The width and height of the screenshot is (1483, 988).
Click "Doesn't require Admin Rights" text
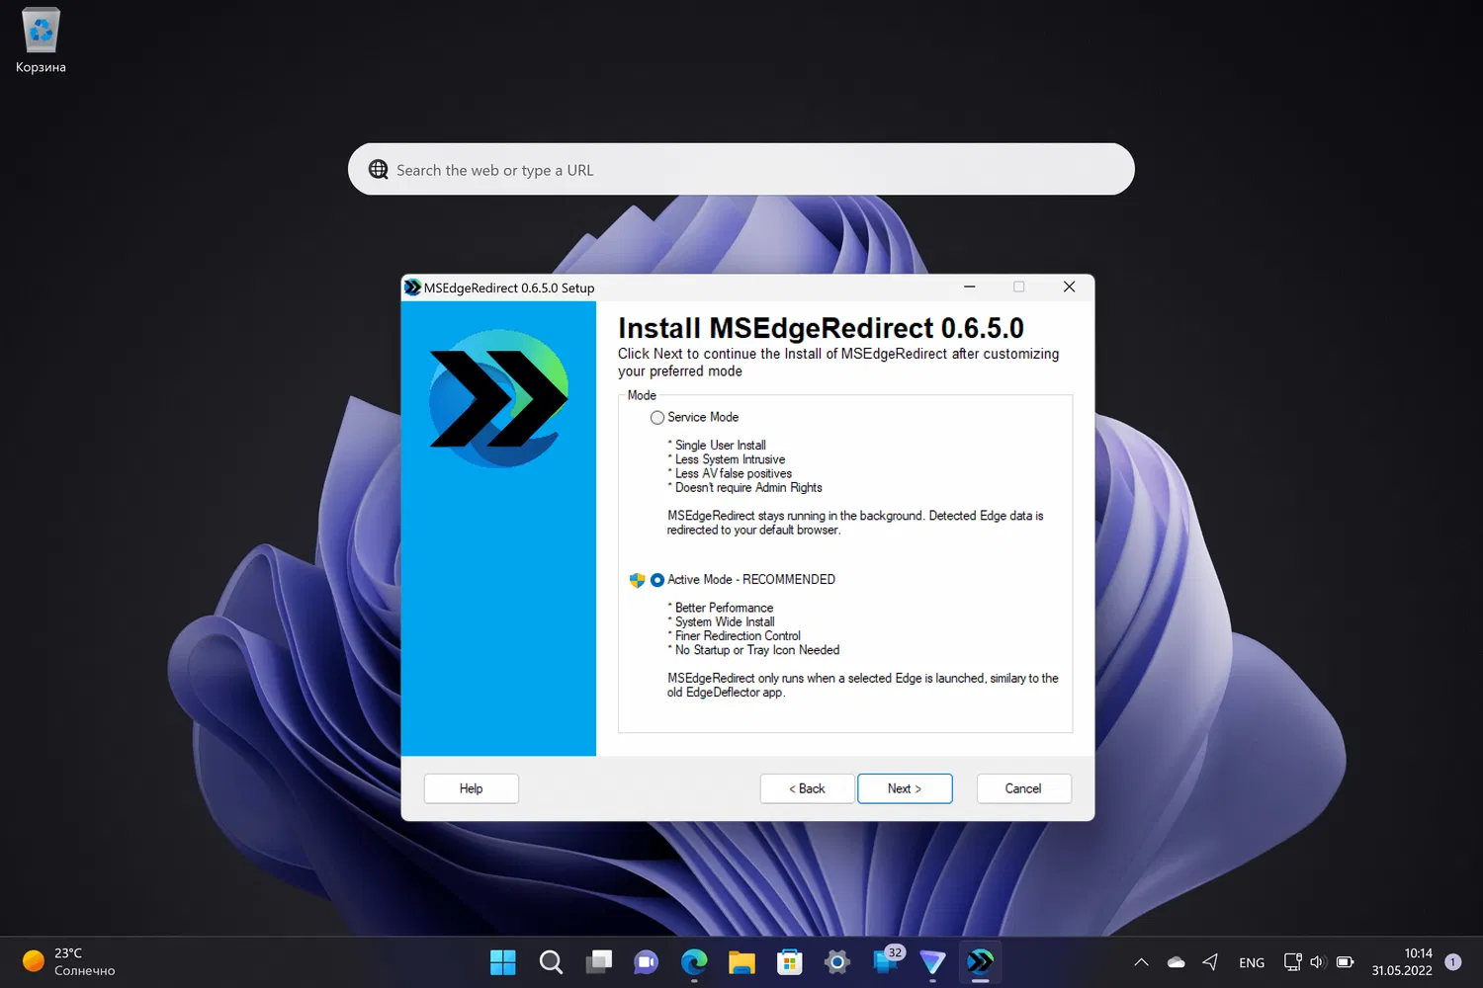point(748,488)
